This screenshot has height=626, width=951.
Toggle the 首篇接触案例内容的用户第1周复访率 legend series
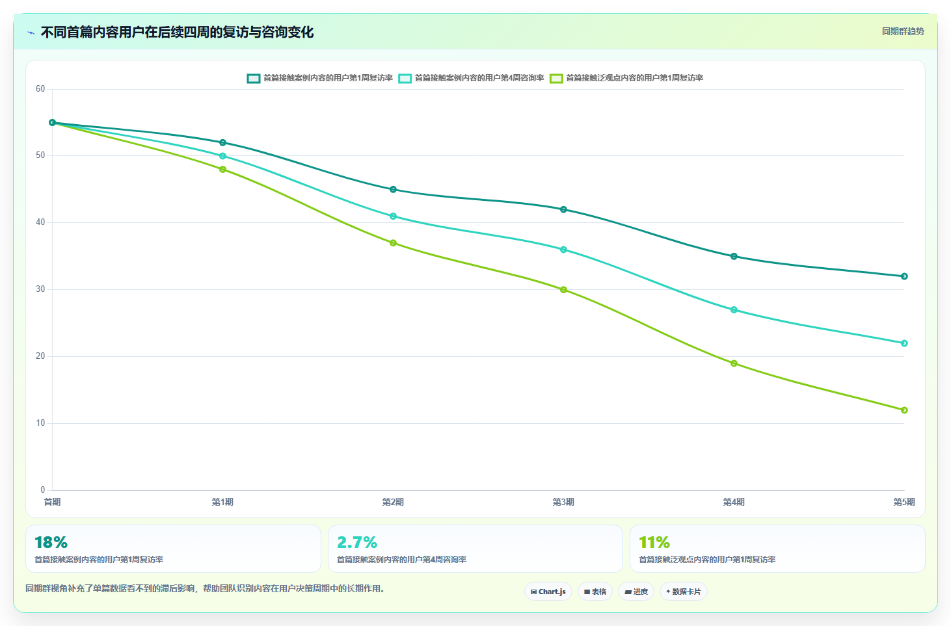[319, 78]
